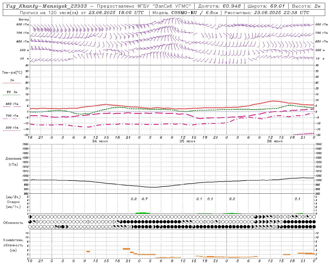Click the 26 июня date marker
This screenshot has width=329, height=263.
click(275, 141)
